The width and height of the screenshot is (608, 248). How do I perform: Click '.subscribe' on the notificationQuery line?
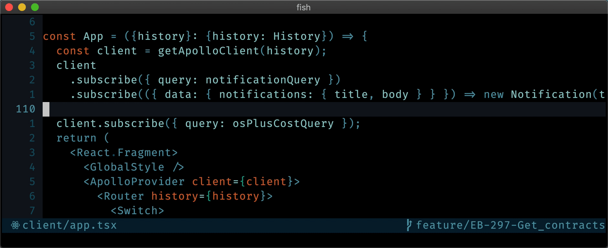click(x=104, y=80)
